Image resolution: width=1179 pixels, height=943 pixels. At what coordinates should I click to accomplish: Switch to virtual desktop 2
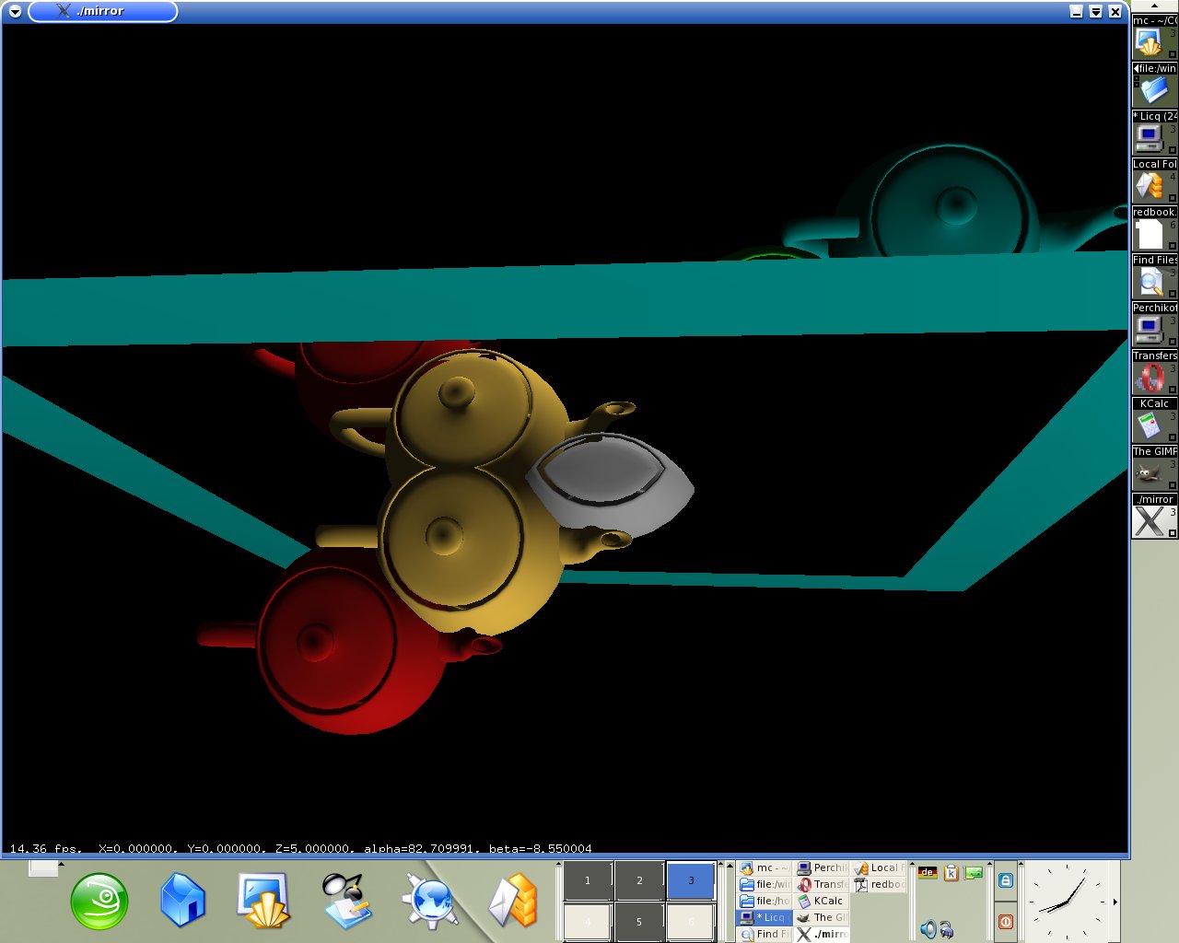tap(639, 880)
